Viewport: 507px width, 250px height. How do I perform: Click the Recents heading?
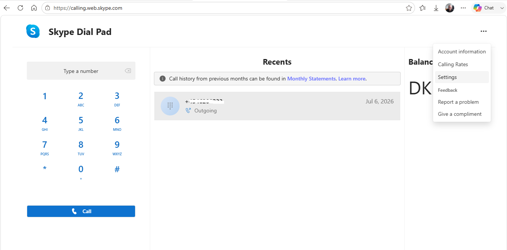[277, 62]
